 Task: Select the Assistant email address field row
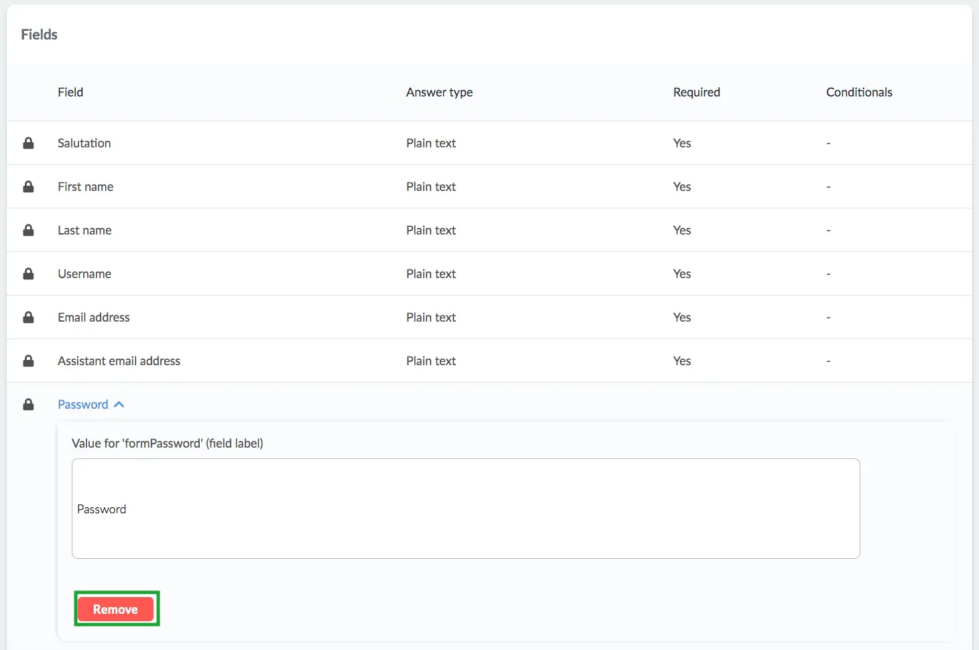coord(489,361)
